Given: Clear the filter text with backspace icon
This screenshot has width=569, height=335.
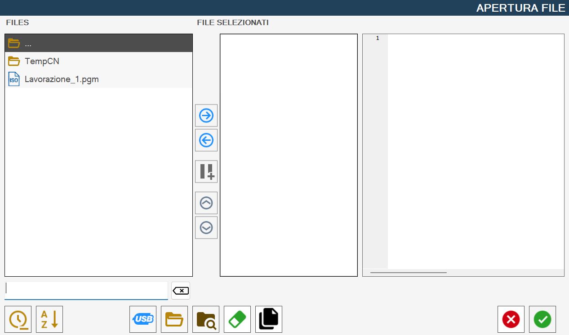Looking at the screenshot, I should point(181,291).
